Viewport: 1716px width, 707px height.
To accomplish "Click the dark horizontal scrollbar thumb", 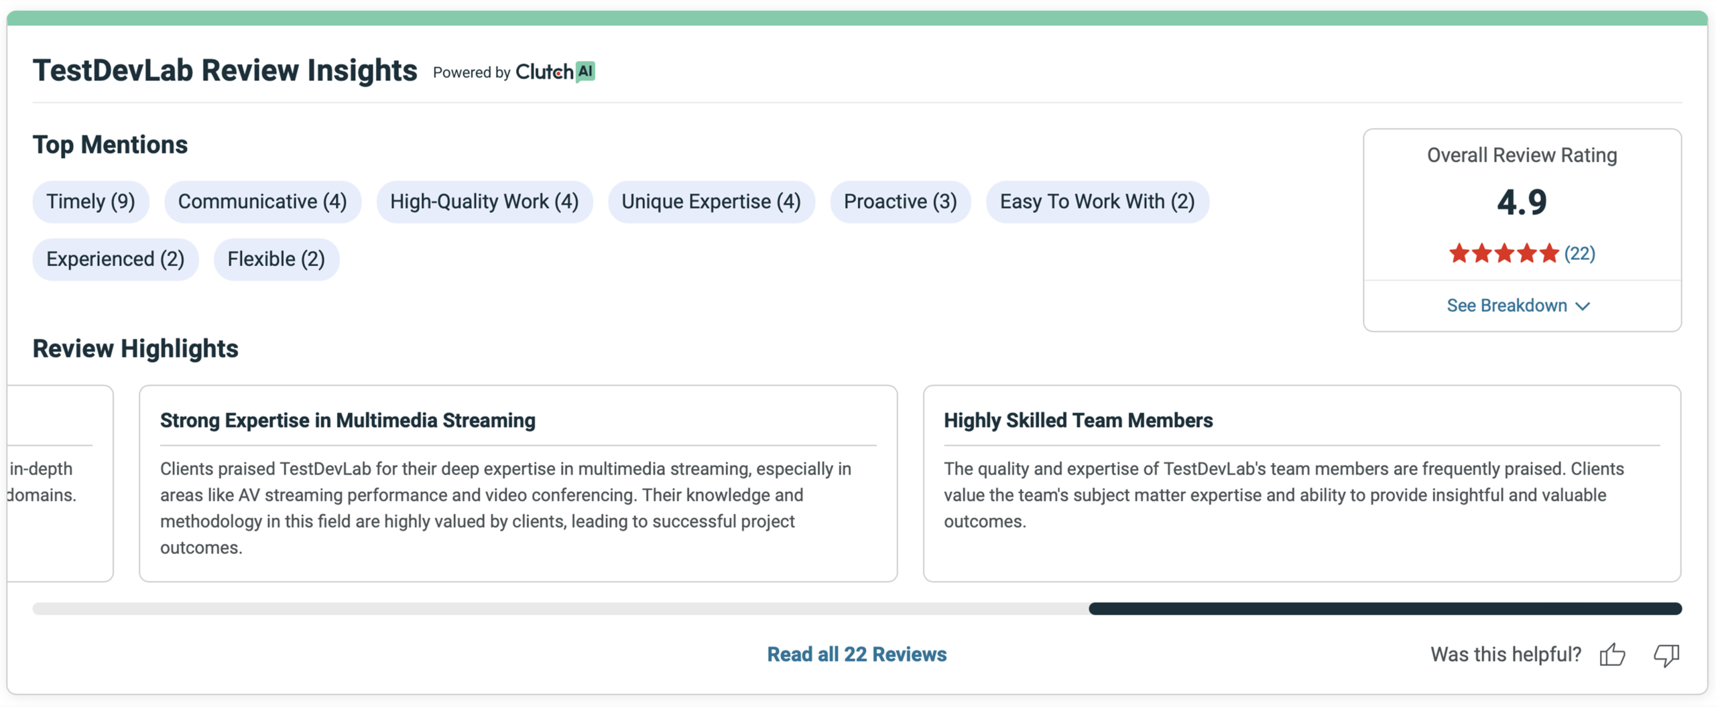I will pyautogui.click(x=1385, y=608).
